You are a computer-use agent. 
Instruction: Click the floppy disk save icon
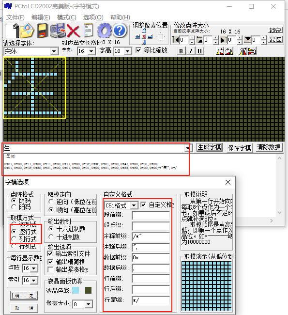pos(42,31)
